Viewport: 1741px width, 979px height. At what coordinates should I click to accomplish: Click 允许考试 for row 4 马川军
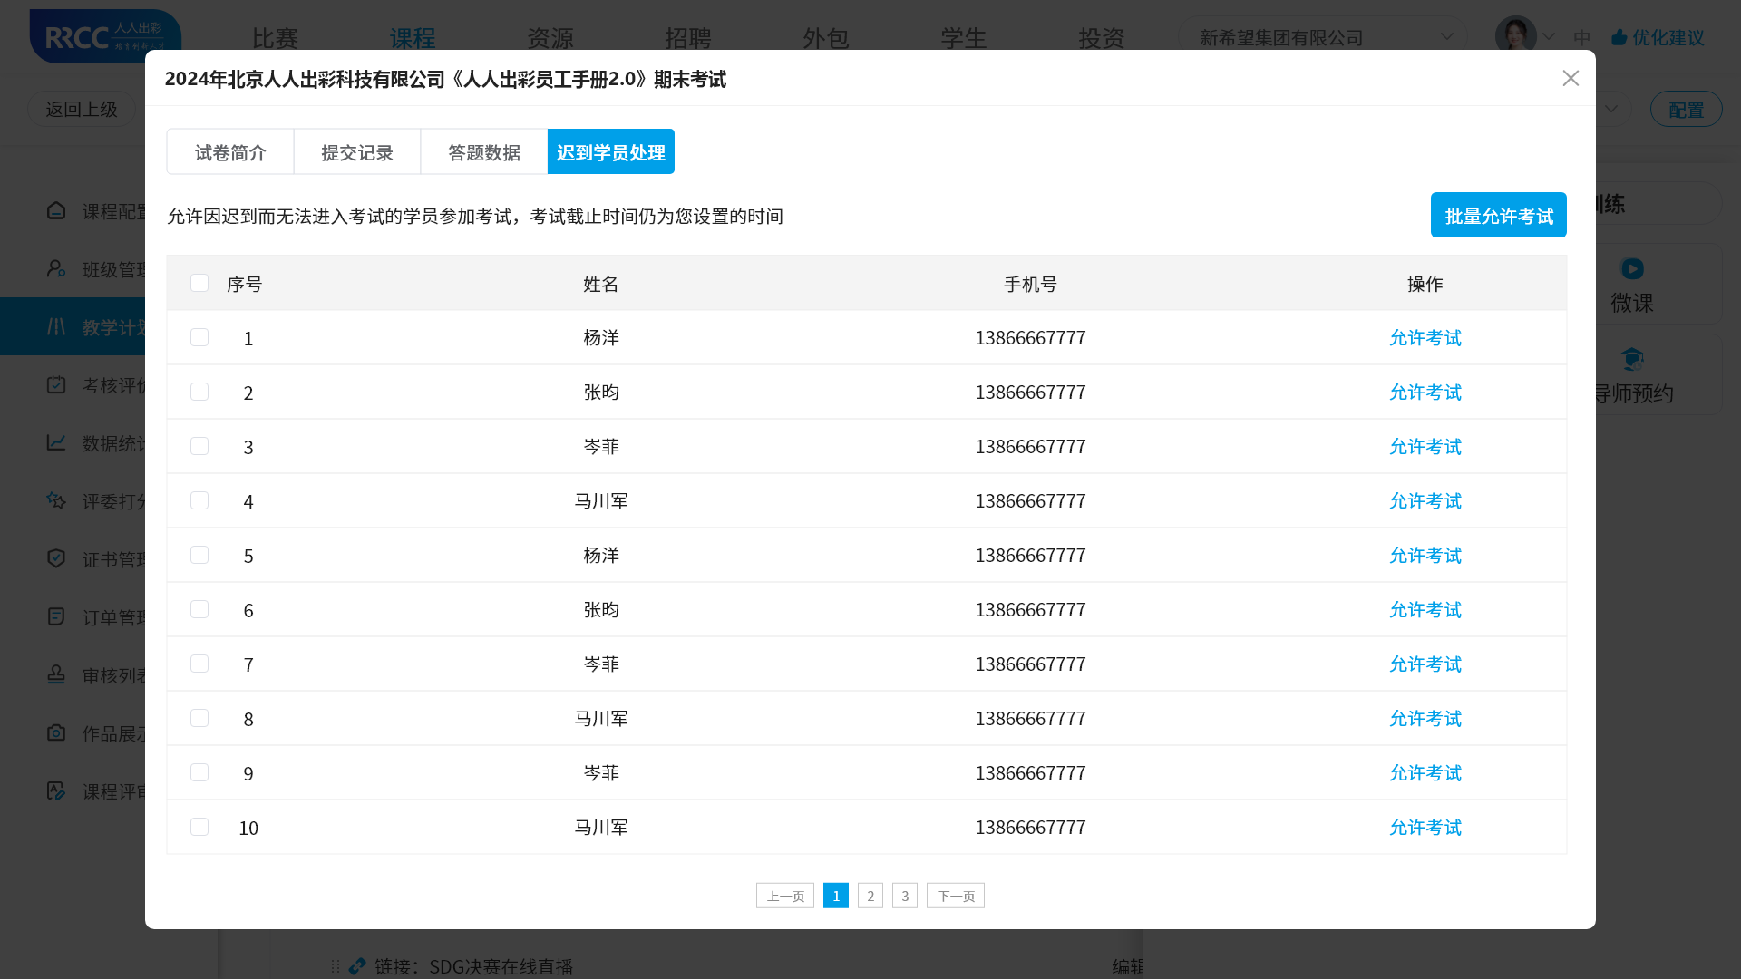click(x=1425, y=500)
